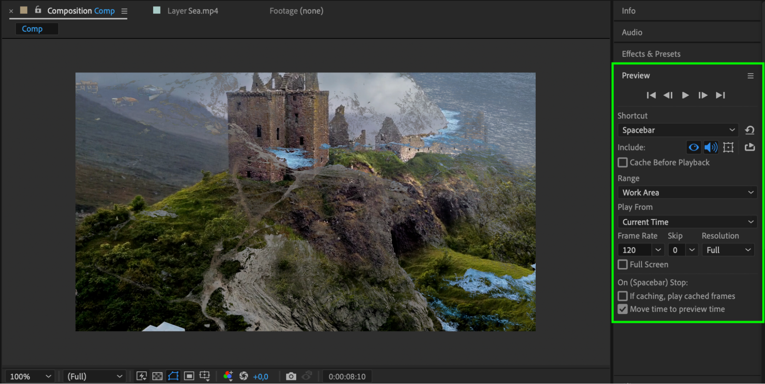Step back one frame in Preview

click(x=668, y=95)
